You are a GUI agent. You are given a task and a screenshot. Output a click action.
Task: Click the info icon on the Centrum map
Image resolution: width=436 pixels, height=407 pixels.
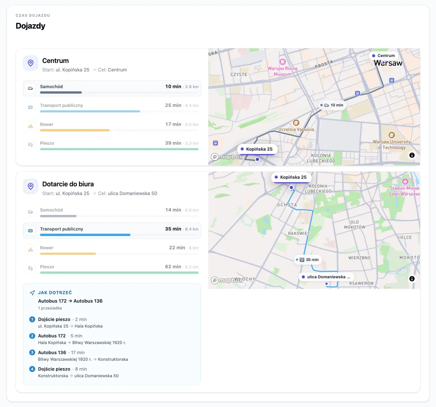(x=412, y=155)
